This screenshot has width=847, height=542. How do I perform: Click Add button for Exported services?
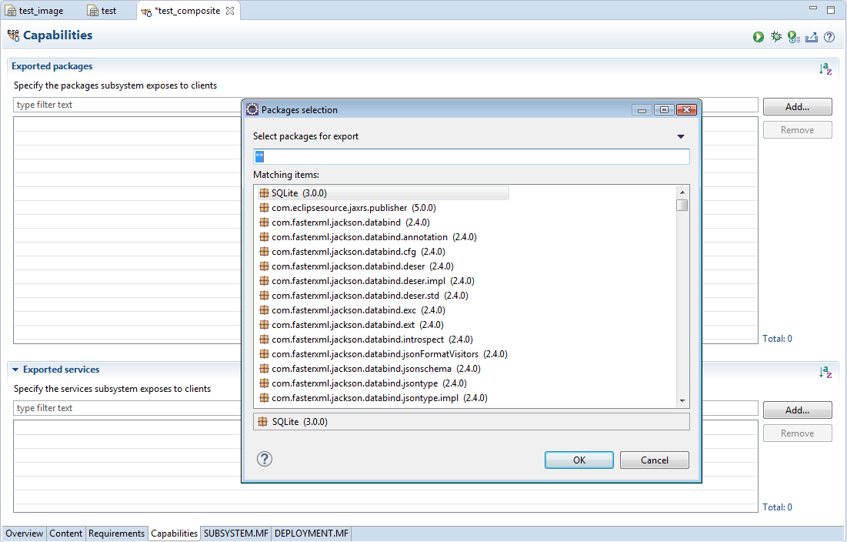[x=797, y=410]
